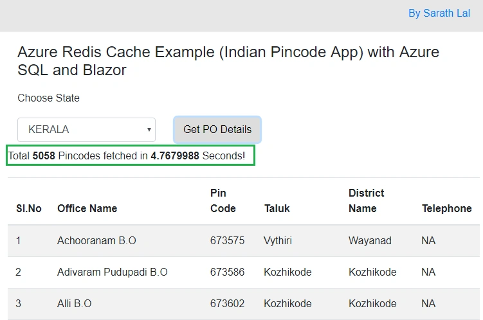This screenshot has width=483, height=320.
Task: Click the 'Office Name' column header
Action: point(87,208)
